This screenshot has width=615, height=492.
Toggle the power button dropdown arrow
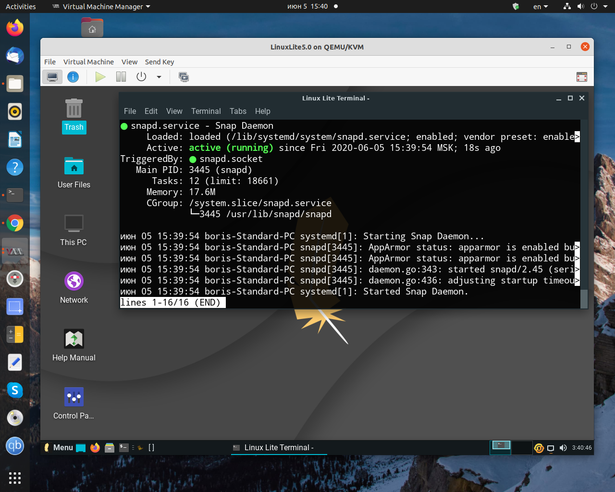159,77
